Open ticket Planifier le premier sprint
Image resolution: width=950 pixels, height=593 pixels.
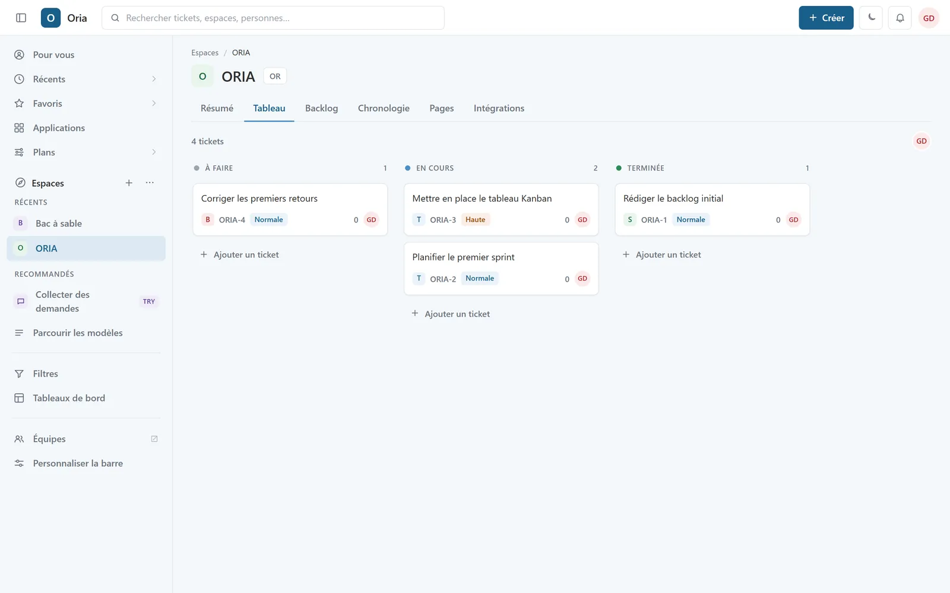501,268
